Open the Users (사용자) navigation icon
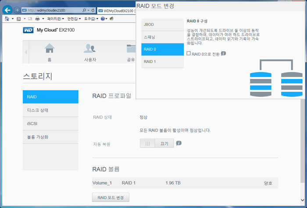 [90, 52]
